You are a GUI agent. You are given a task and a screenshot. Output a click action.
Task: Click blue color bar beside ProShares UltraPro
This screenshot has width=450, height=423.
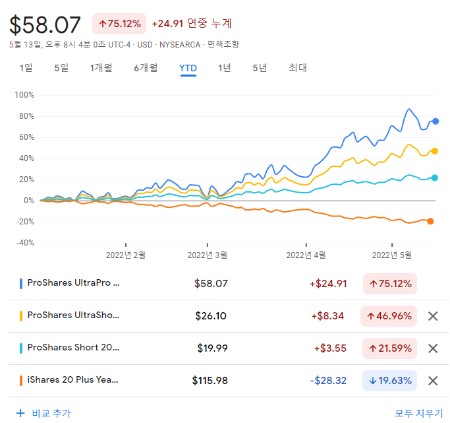point(21,284)
